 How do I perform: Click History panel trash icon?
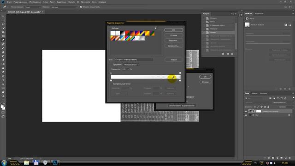232,54
